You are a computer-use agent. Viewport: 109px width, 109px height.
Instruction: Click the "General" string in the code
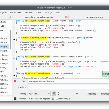tap(57, 64)
